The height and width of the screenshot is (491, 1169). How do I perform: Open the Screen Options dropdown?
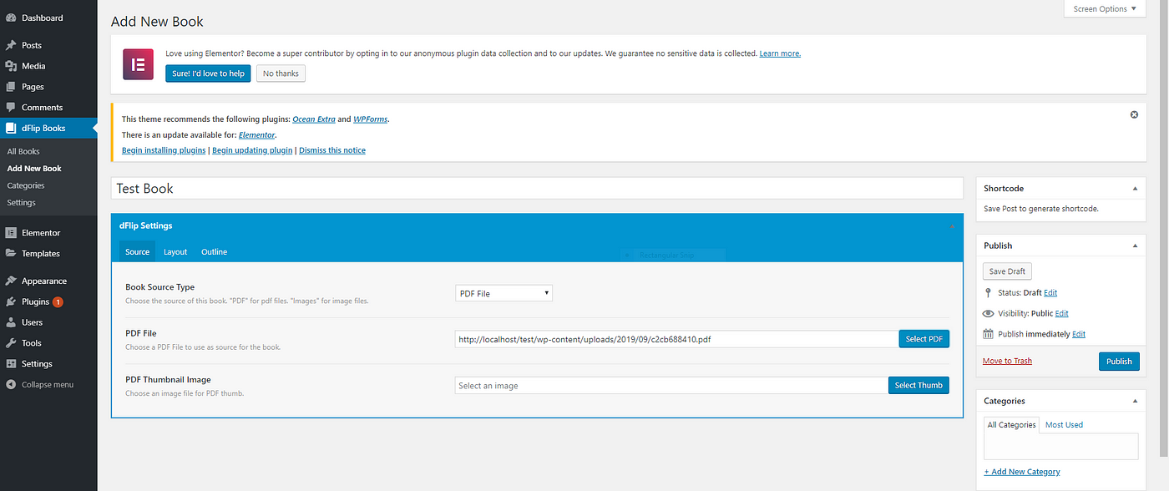[1106, 9]
